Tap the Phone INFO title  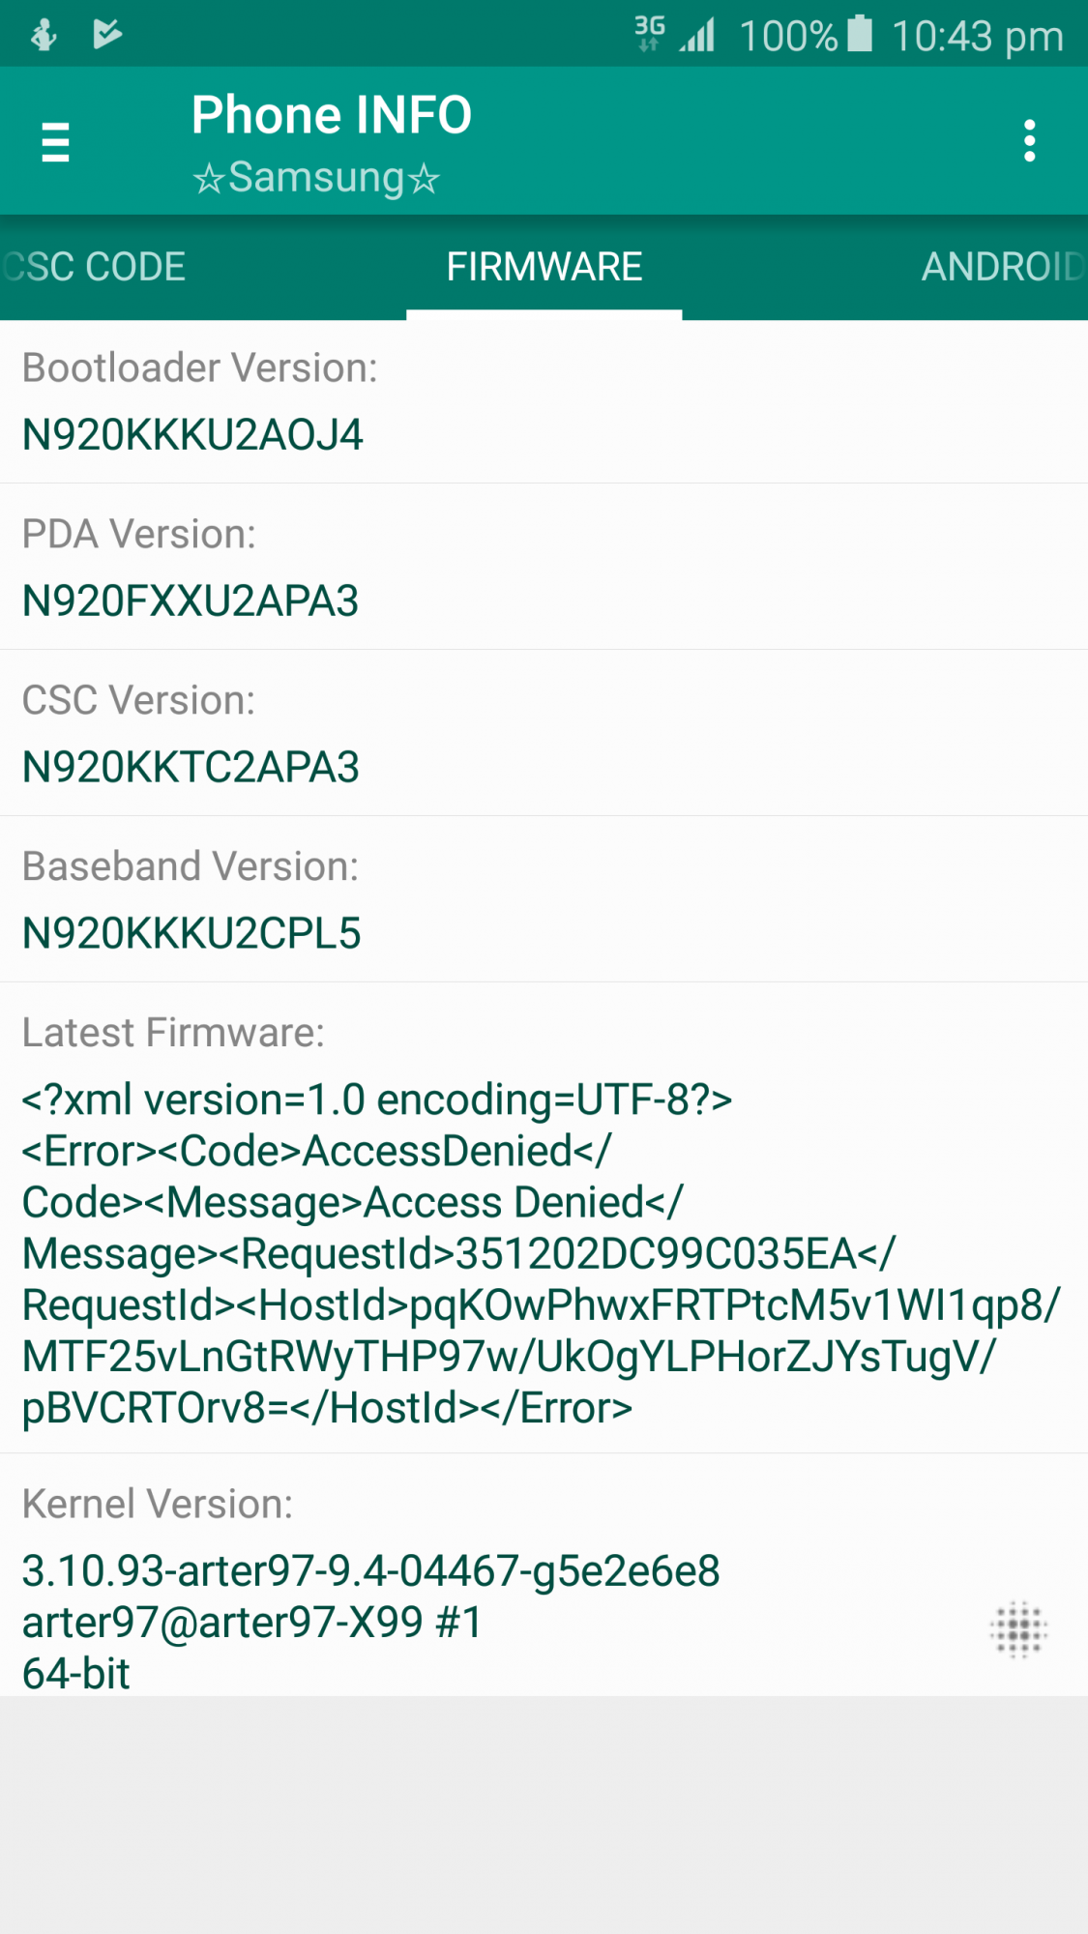coord(332,115)
